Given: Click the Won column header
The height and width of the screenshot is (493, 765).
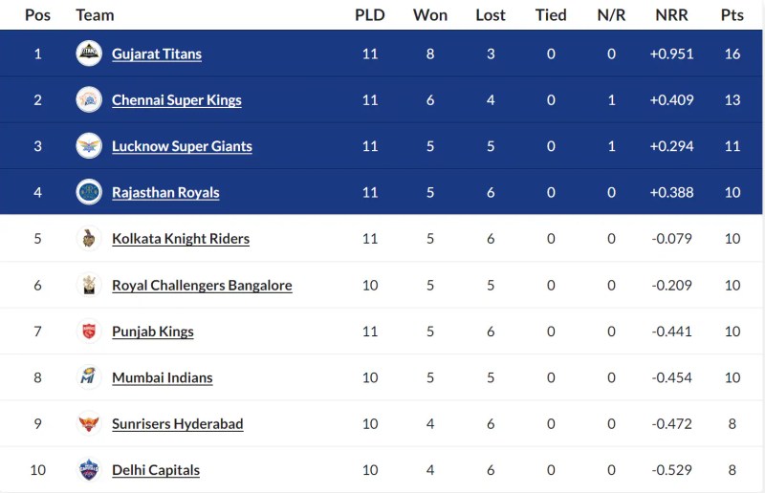Looking at the screenshot, I should point(430,15).
